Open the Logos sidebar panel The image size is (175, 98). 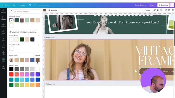(x=3, y=53)
